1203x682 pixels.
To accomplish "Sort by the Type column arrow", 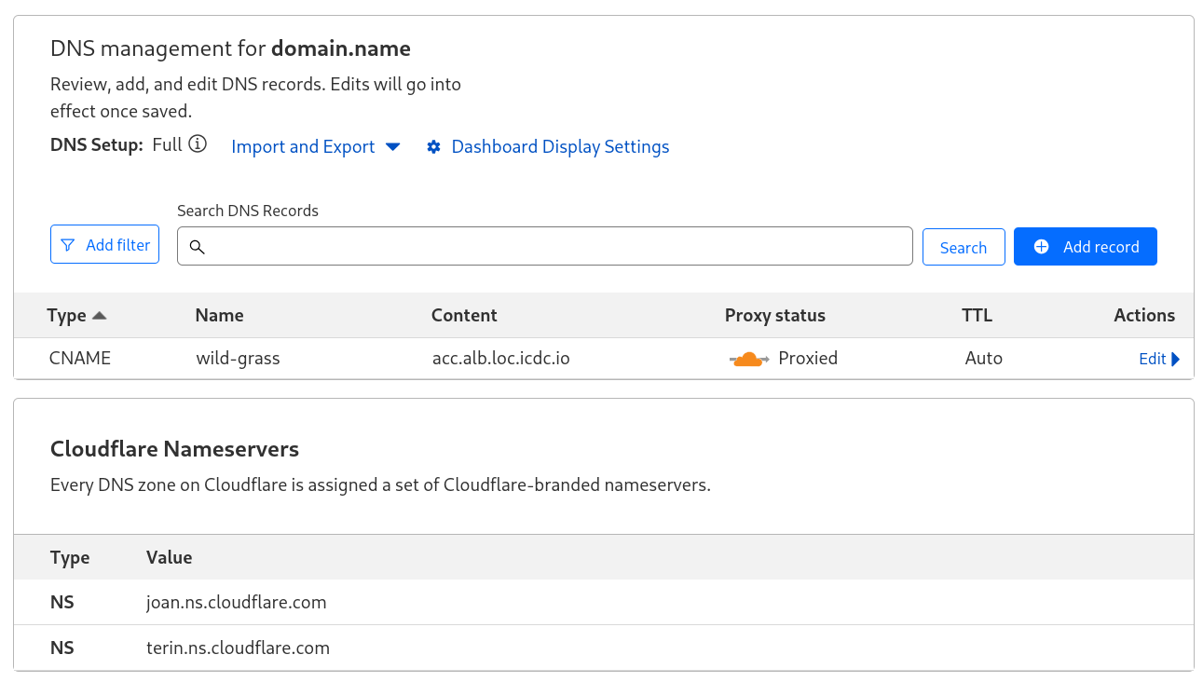I will 100,316.
